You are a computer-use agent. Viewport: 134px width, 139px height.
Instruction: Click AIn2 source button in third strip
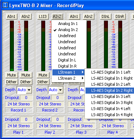pos(88,16)
